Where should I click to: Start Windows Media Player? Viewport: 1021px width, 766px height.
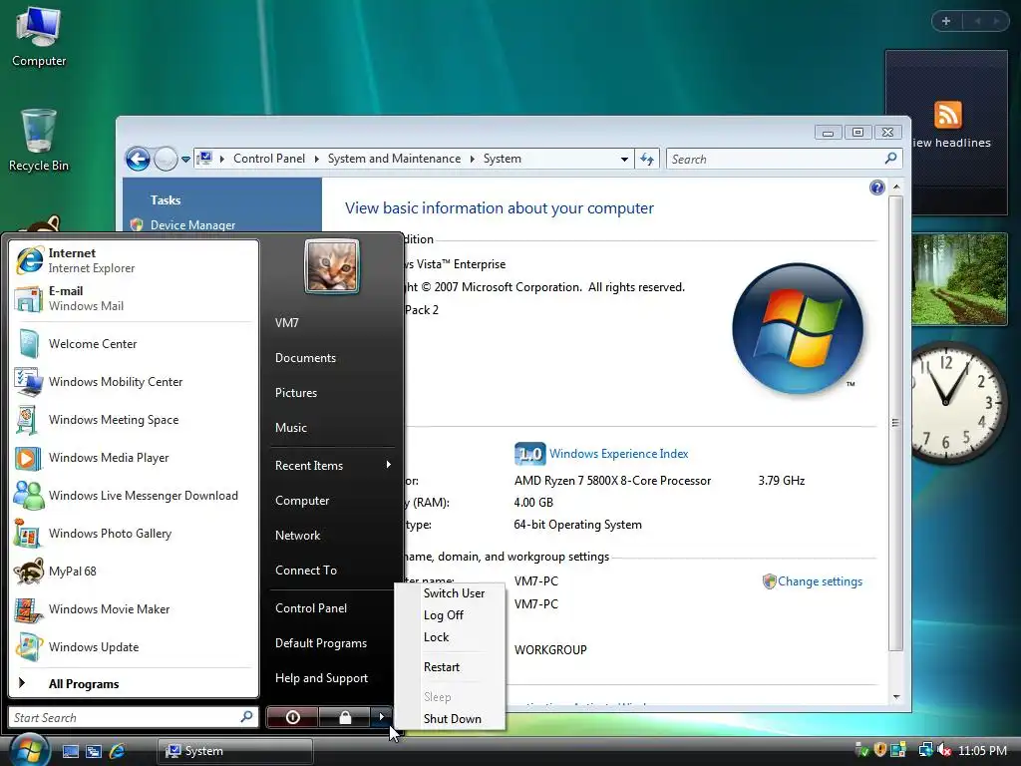pos(134,457)
